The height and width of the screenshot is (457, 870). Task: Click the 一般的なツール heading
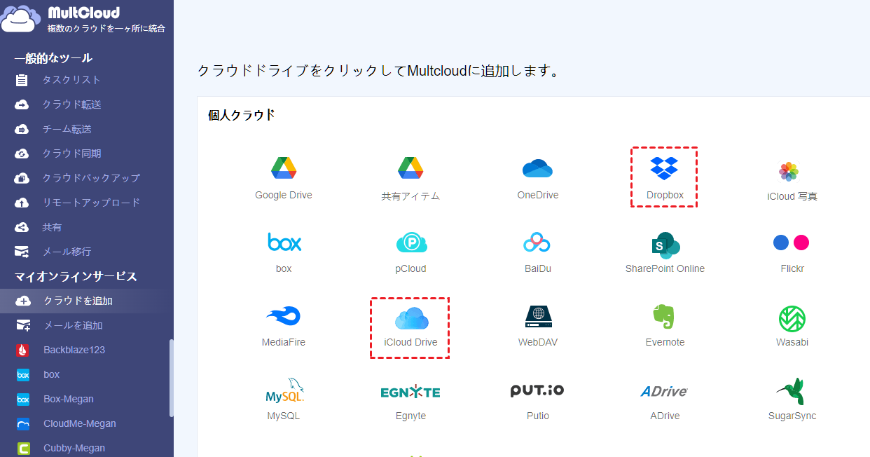pyautogui.click(x=53, y=57)
